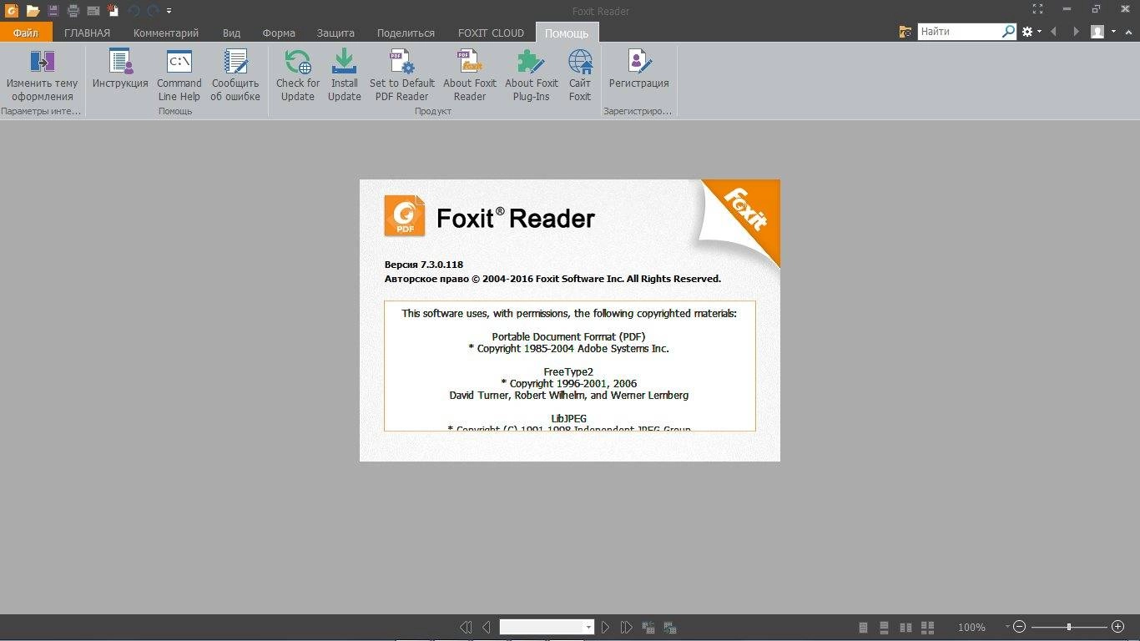Click the Portable Document Format (PDF) line

pyautogui.click(x=568, y=337)
